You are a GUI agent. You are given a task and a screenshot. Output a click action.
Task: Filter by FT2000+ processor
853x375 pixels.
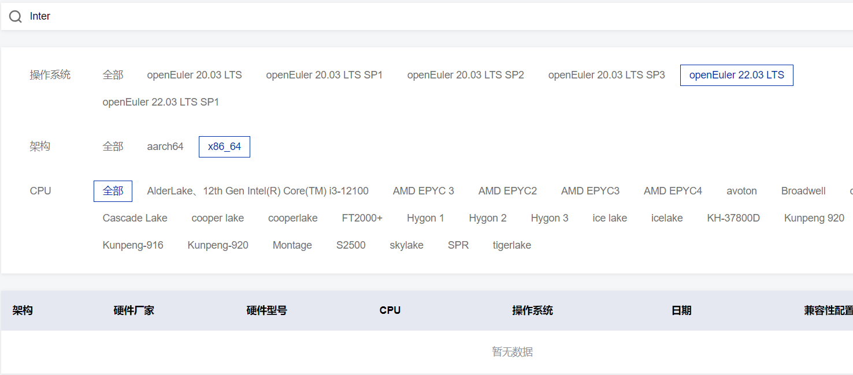tap(362, 218)
